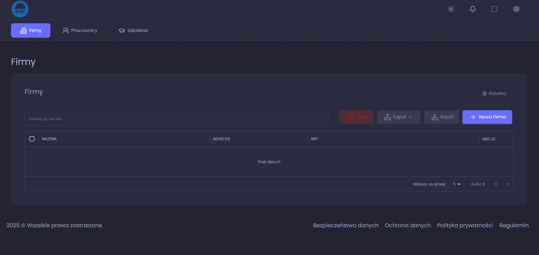The height and width of the screenshot is (255, 539).
Task: Open Polityka prywatności footer link
Action: point(465,225)
